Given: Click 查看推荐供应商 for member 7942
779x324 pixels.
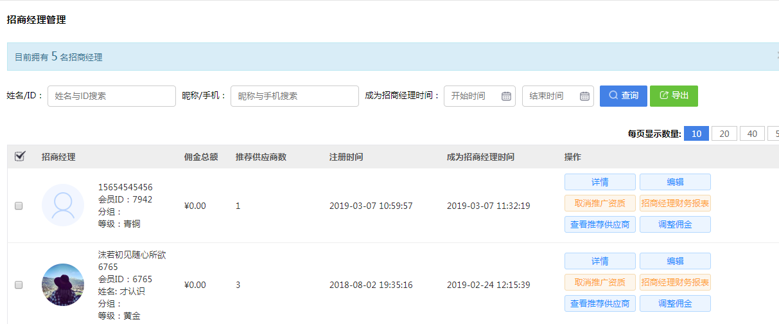Looking at the screenshot, I should coord(600,224).
